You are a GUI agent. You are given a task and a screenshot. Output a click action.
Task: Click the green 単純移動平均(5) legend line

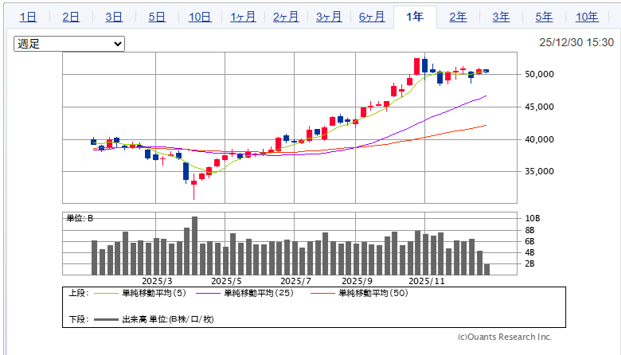click(x=107, y=294)
